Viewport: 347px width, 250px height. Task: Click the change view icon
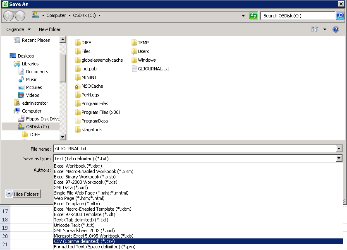pyautogui.click(x=315, y=29)
